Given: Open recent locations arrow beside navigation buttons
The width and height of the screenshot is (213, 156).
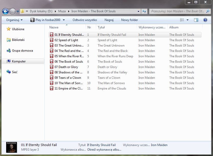Looking at the screenshot, I should click(18, 12).
